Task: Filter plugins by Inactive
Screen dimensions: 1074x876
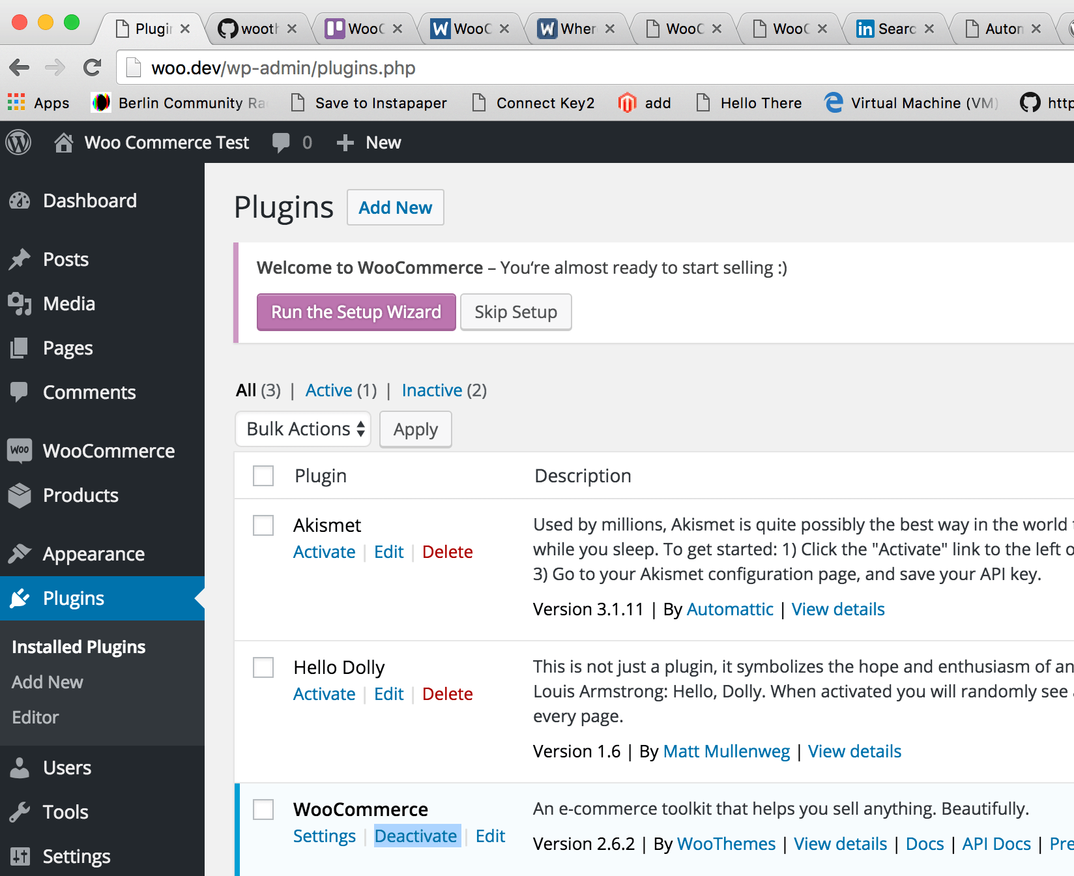Action: click(432, 390)
